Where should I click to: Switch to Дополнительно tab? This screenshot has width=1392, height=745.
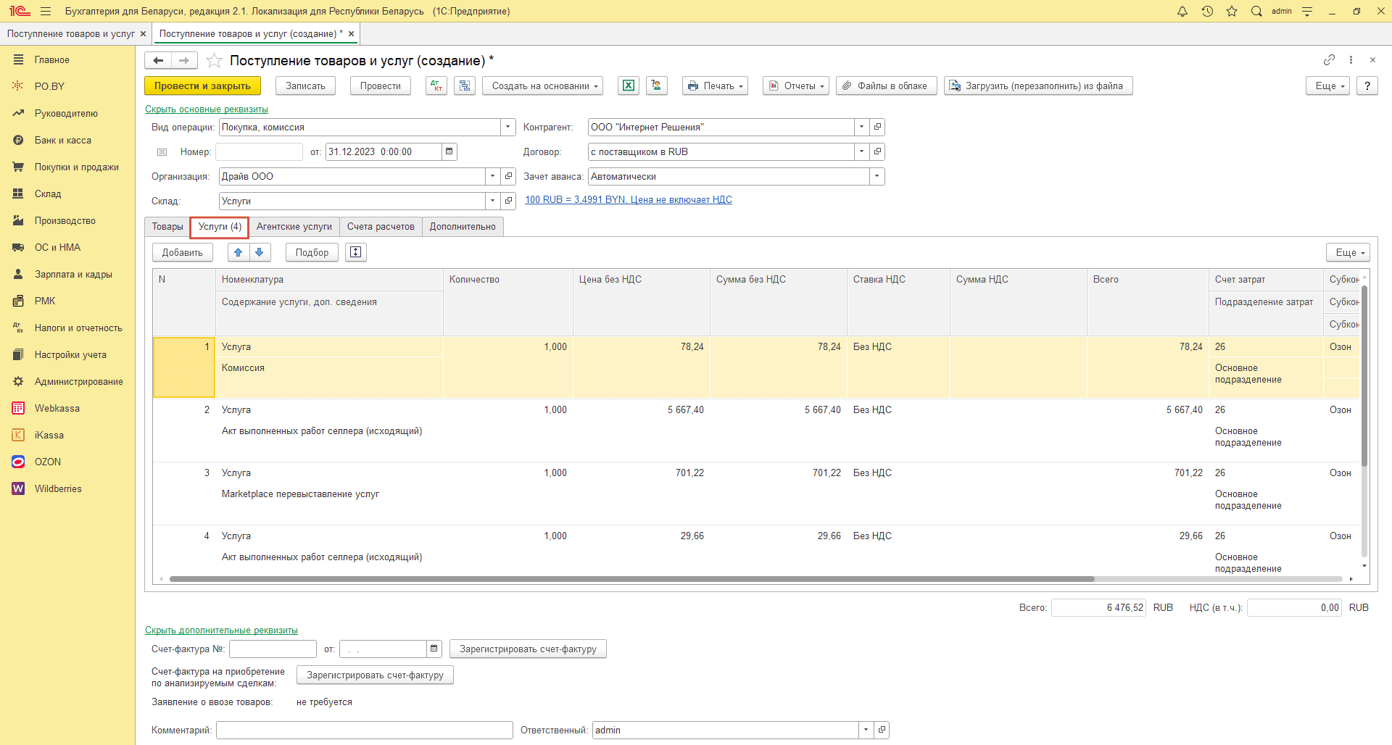point(463,227)
